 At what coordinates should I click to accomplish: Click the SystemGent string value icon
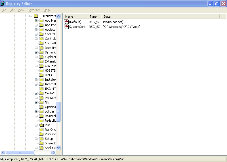66,26
